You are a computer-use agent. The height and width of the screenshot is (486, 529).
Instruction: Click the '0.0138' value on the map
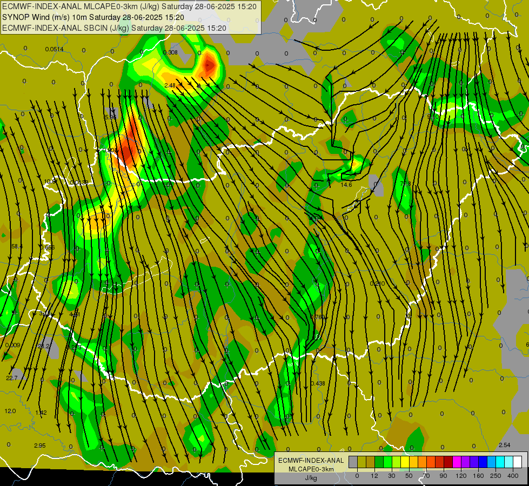[x=79, y=183]
